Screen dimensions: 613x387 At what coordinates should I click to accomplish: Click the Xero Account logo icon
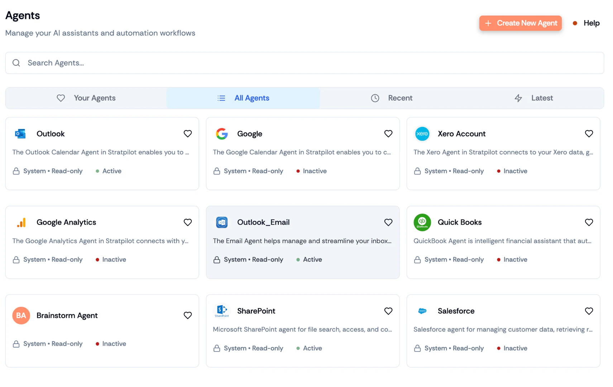tap(422, 134)
